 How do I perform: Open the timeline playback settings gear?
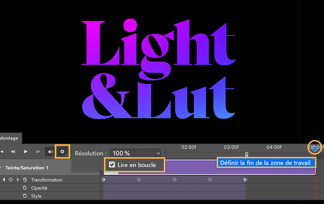click(x=62, y=151)
